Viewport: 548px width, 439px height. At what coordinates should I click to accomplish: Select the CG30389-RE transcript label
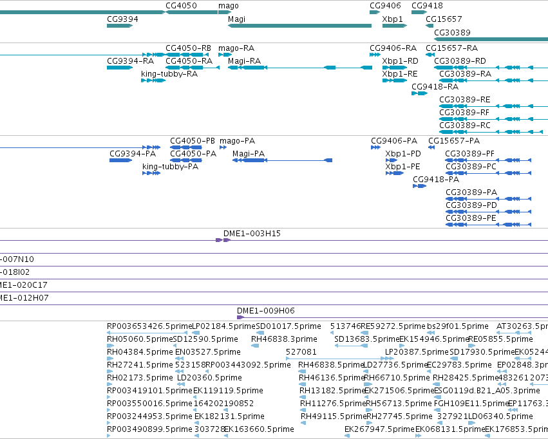[x=465, y=100]
